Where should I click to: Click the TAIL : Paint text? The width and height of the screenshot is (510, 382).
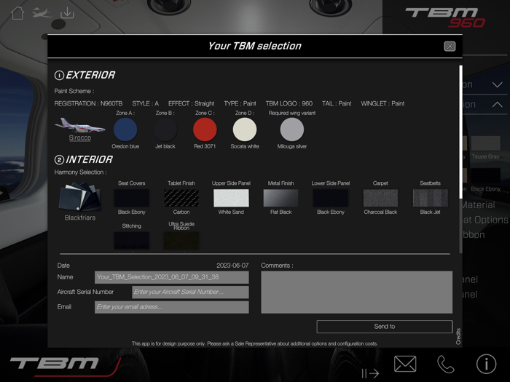pos(337,103)
